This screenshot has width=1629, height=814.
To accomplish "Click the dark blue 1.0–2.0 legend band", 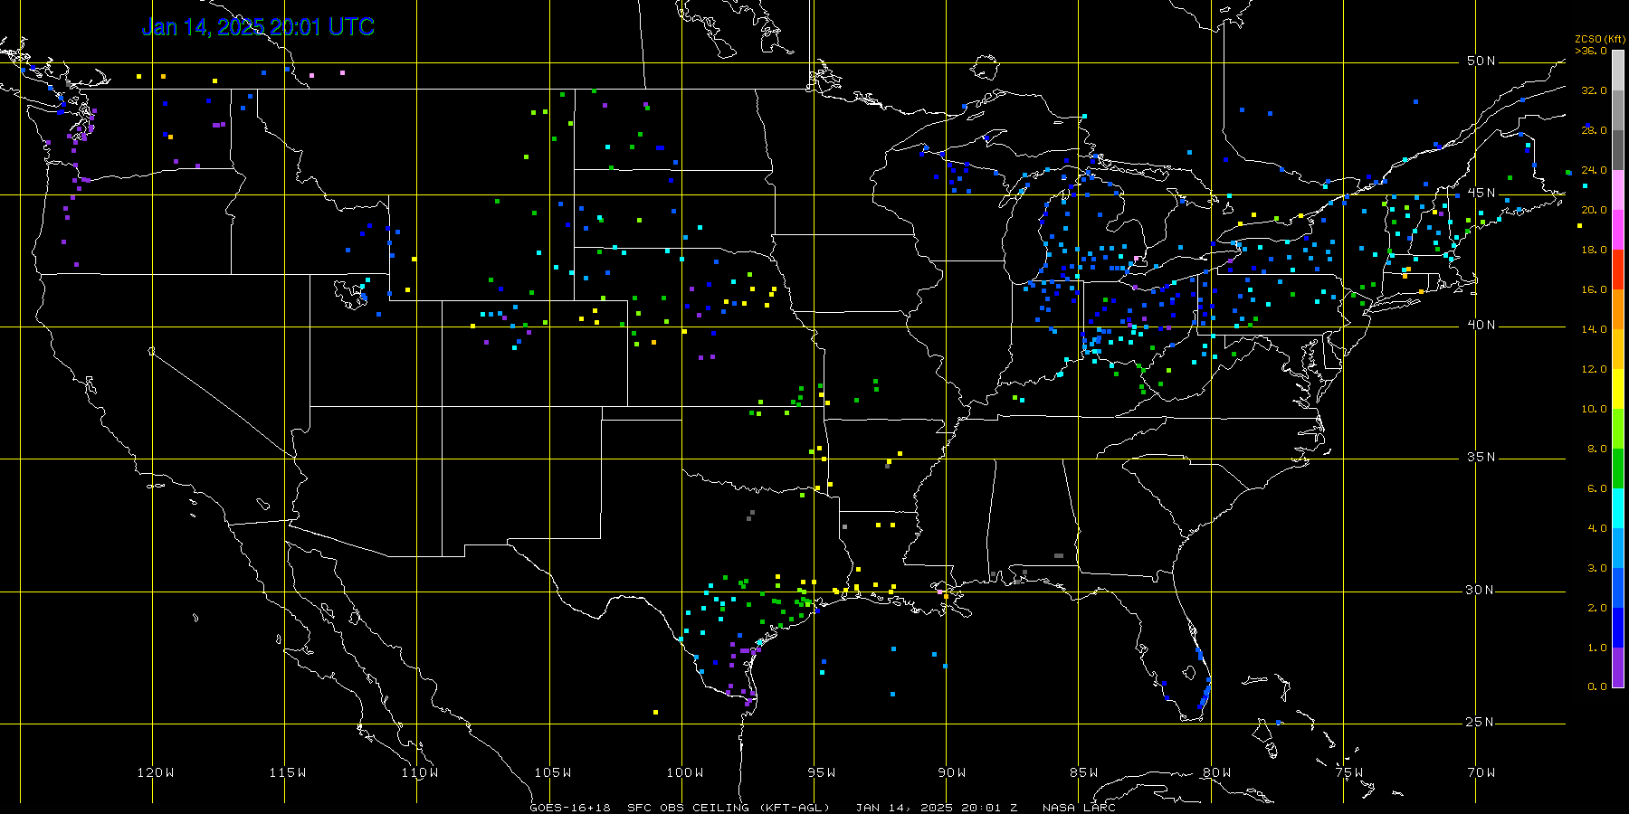I will (1618, 628).
